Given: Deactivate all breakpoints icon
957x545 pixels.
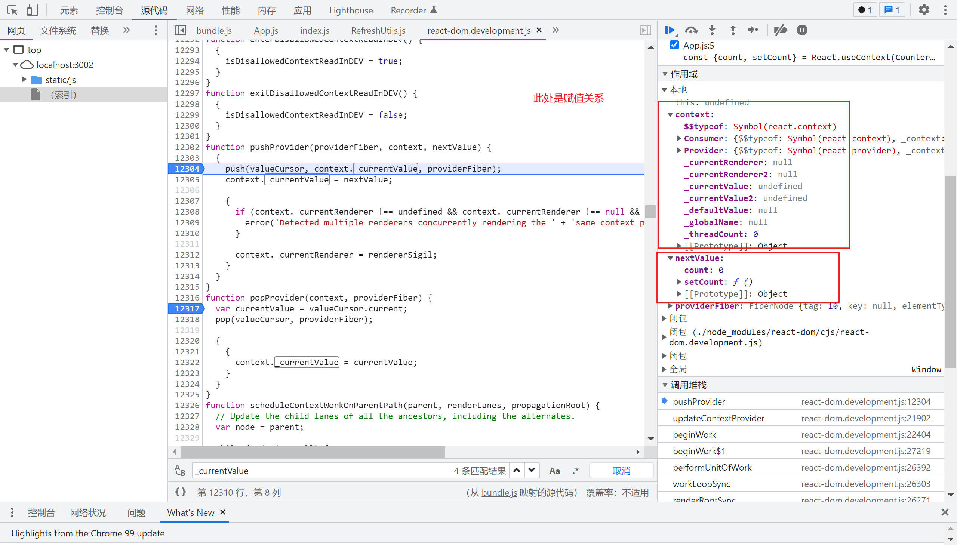Looking at the screenshot, I should pyautogui.click(x=781, y=30).
